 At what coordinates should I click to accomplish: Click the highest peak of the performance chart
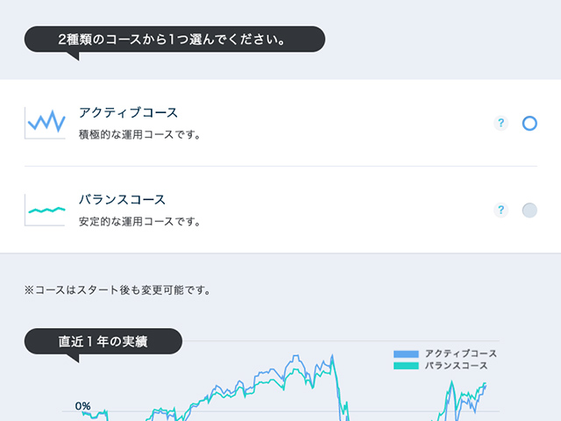(x=333, y=357)
